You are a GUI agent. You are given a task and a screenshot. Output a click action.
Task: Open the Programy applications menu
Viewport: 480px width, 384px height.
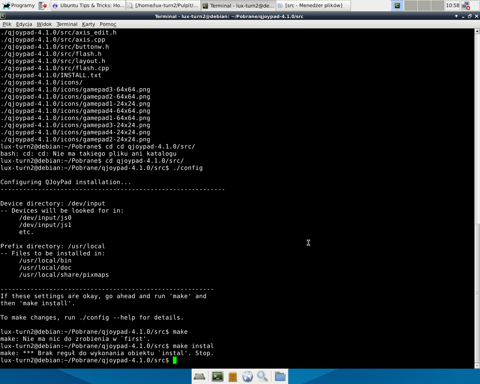tap(19, 6)
